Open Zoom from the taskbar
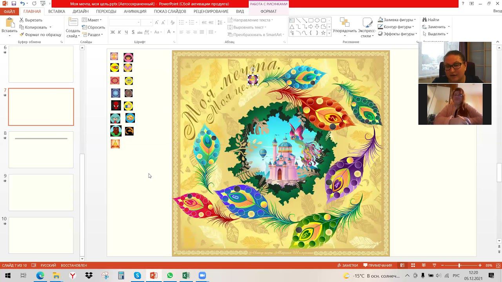 point(202,276)
